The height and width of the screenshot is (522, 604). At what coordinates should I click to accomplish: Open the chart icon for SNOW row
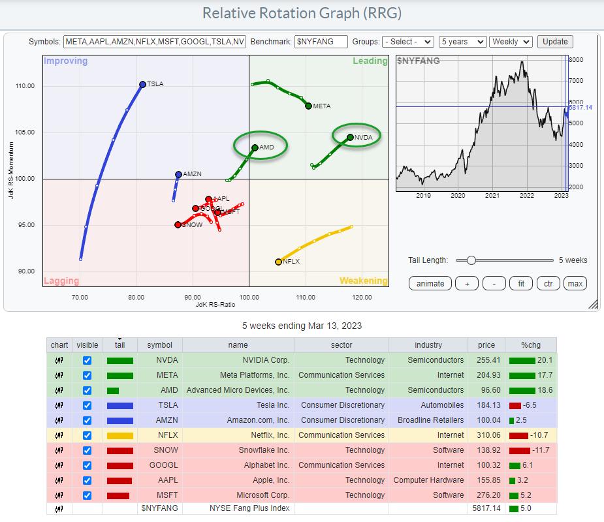click(x=59, y=450)
